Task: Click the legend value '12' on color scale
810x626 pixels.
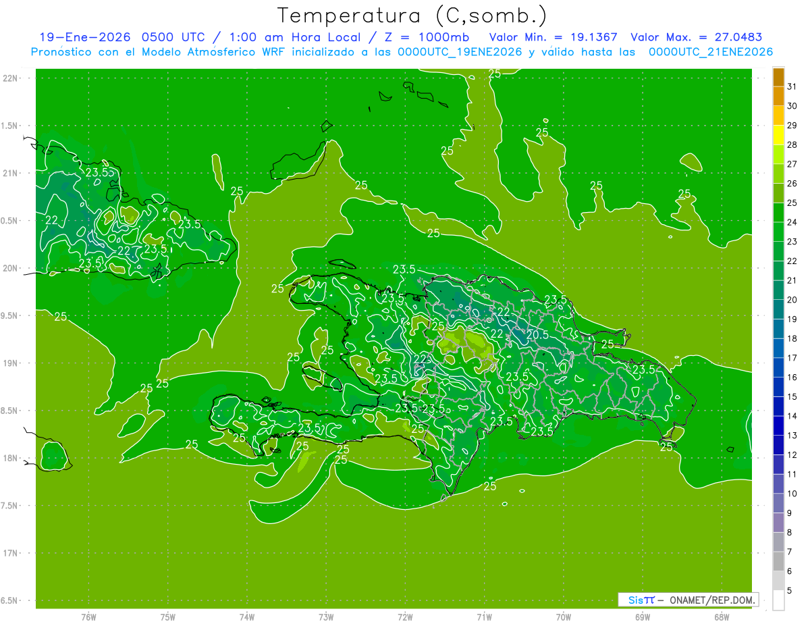Action: (x=792, y=455)
